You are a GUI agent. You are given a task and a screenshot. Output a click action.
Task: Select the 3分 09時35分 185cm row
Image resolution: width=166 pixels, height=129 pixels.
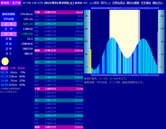[59, 62]
